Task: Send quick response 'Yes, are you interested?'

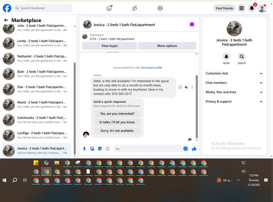Action: [x=117, y=114]
